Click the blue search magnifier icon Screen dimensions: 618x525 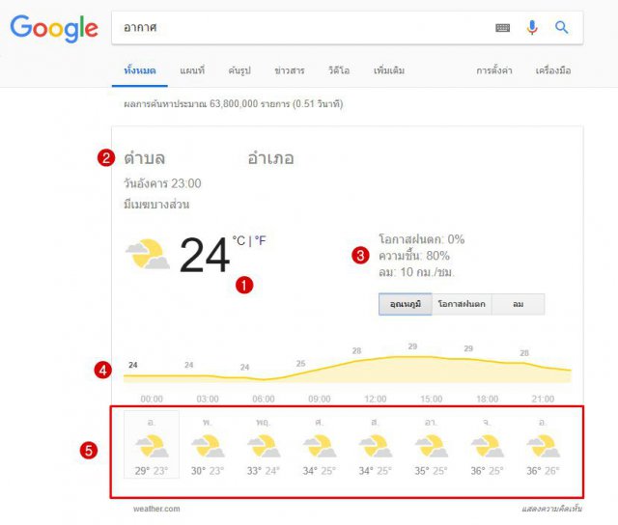(x=561, y=28)
